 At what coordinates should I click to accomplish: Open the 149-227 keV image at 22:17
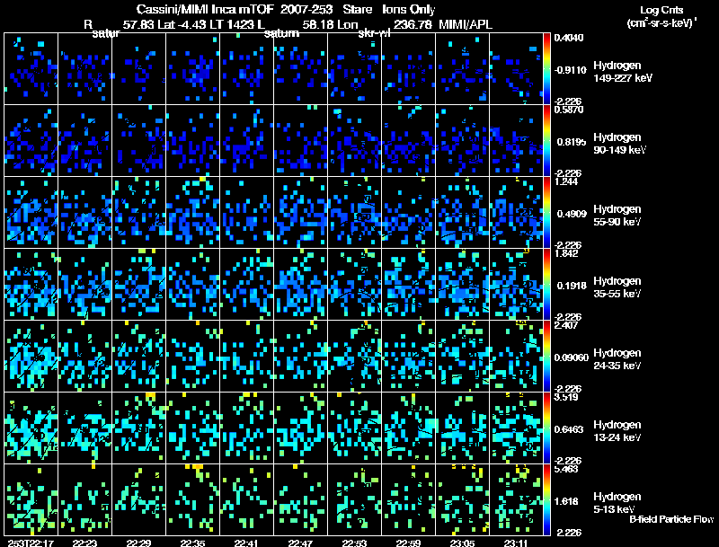31,69
